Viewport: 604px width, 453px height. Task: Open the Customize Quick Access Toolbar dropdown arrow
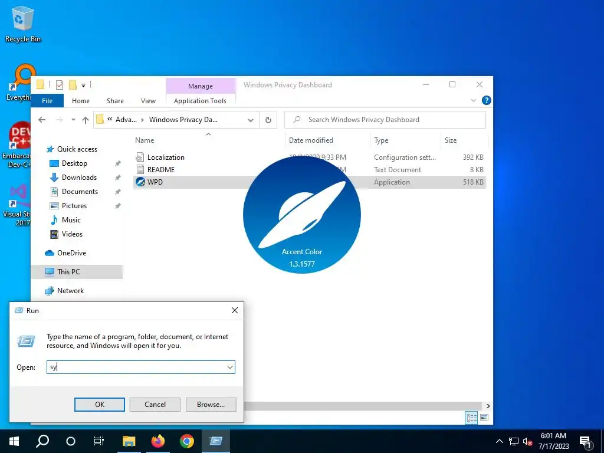click(83, 86)
